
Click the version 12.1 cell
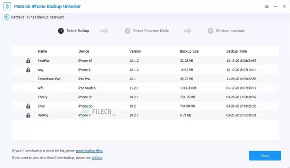(133, 79)
